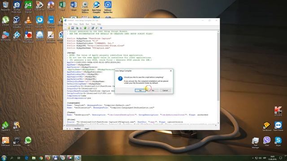Click the green Run toolbar icon
Viewport: 287px width, 161px height.
pyautogui.click(x=85, y=28)
